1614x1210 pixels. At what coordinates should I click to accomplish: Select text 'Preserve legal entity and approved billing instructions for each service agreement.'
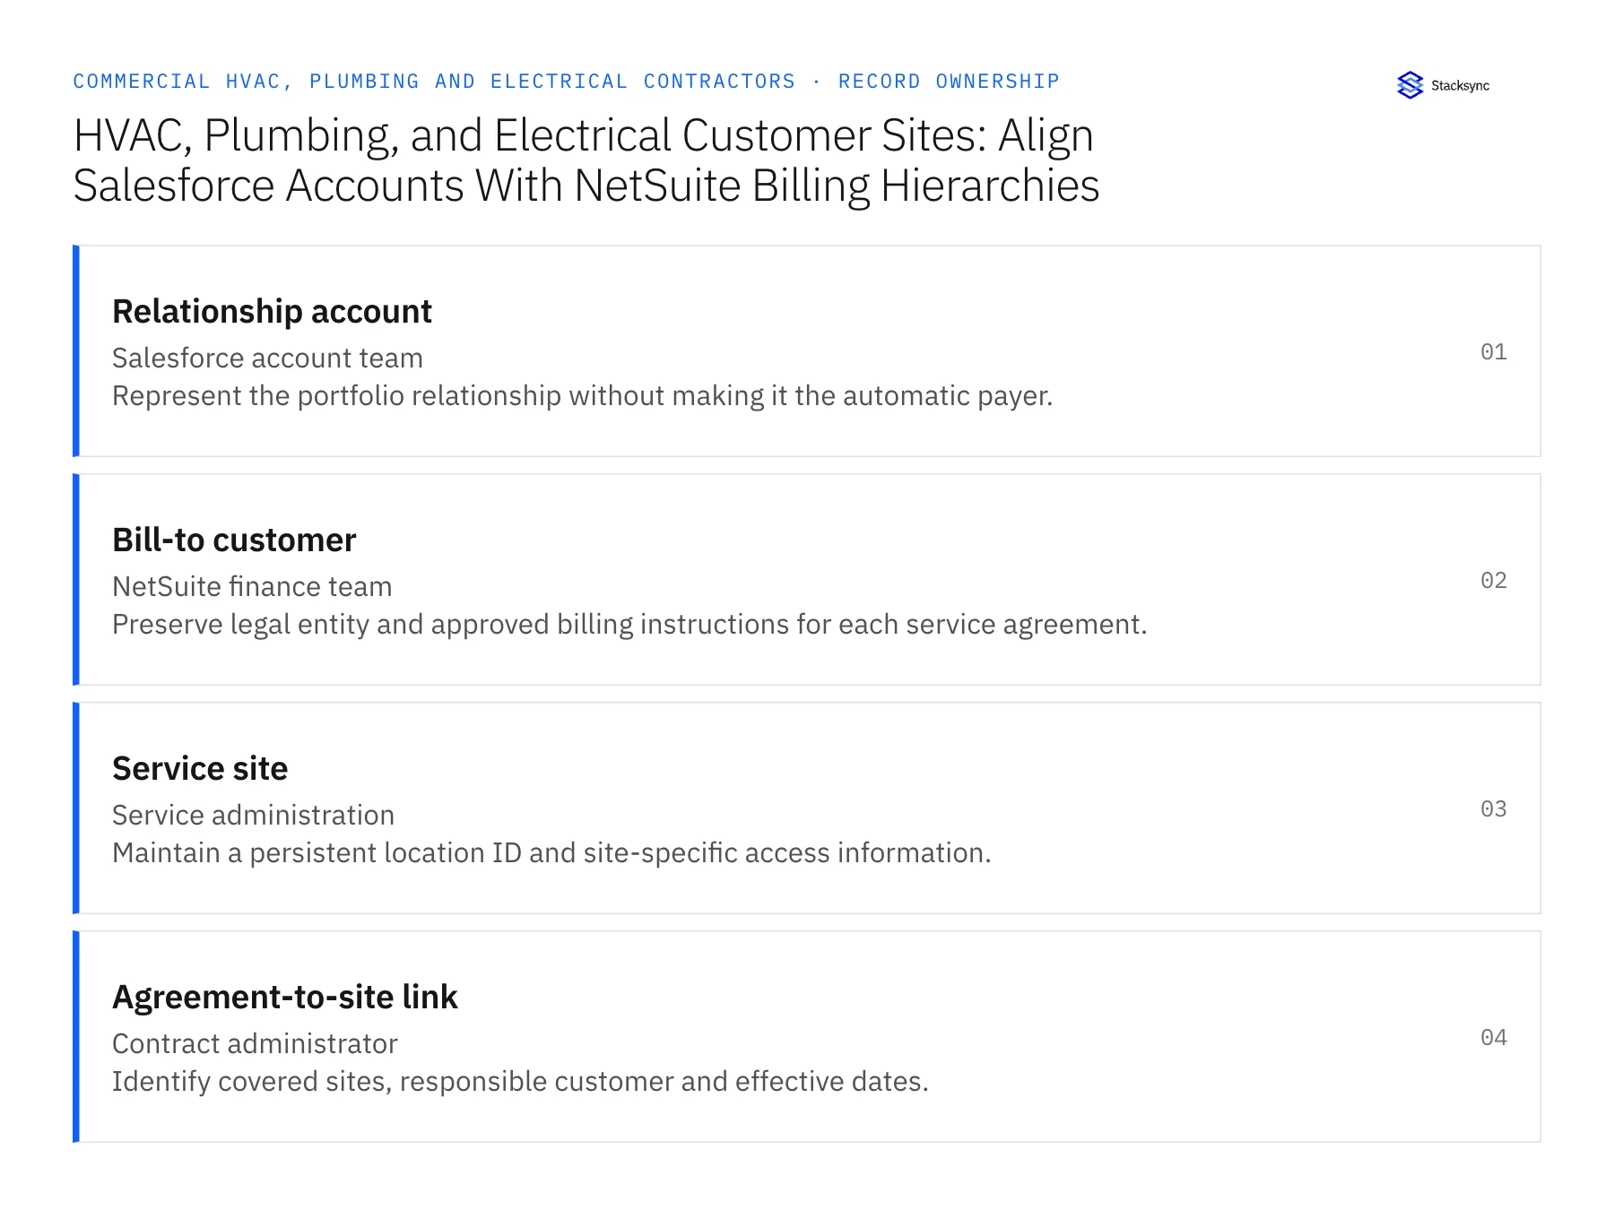point(629,625)
